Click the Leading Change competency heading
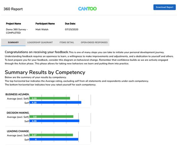177x152 pixels. 18,131
